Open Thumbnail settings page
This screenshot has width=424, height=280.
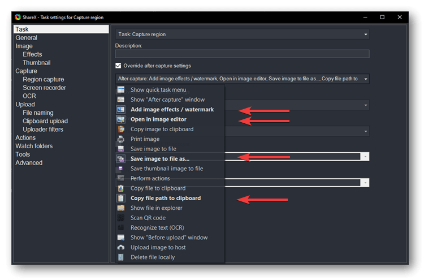[37, 63]
